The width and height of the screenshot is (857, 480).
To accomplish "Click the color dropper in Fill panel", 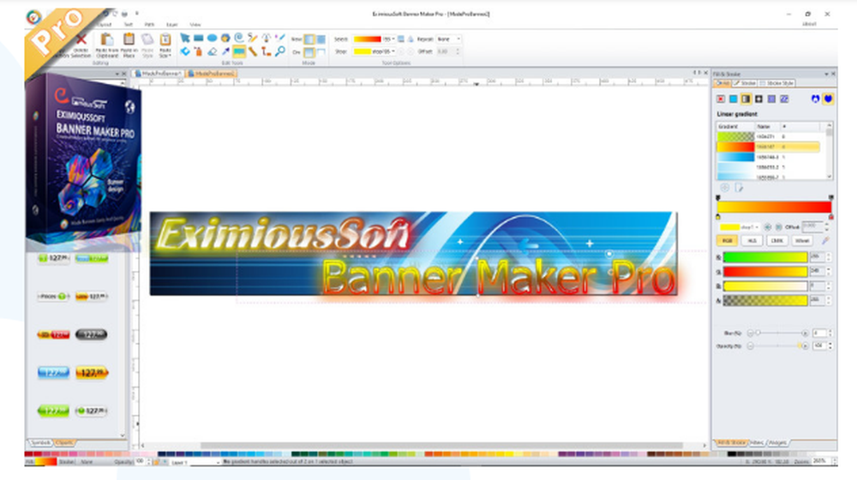I will click(825, 241).
